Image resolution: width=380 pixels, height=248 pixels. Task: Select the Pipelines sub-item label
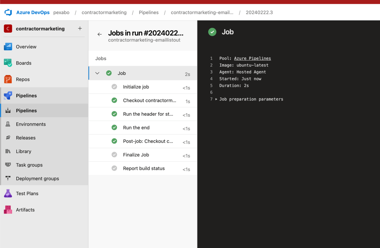pyautogui.click(x=26, y=111)
